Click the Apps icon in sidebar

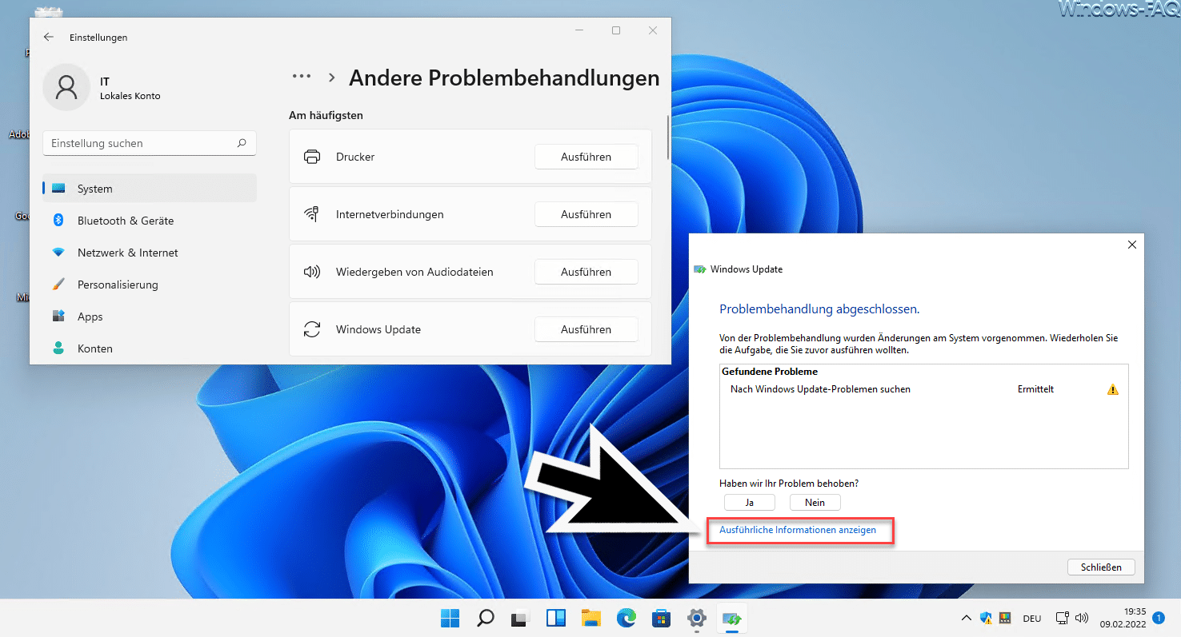click(x=58, y=317)
